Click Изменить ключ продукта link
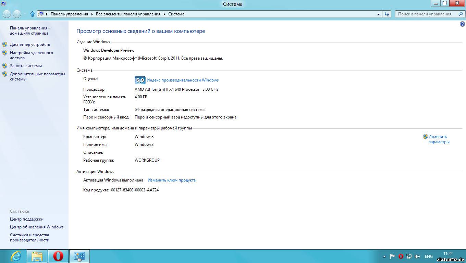Screen dimensions: 466x263 pyautogui.click(x=172, y=180)
